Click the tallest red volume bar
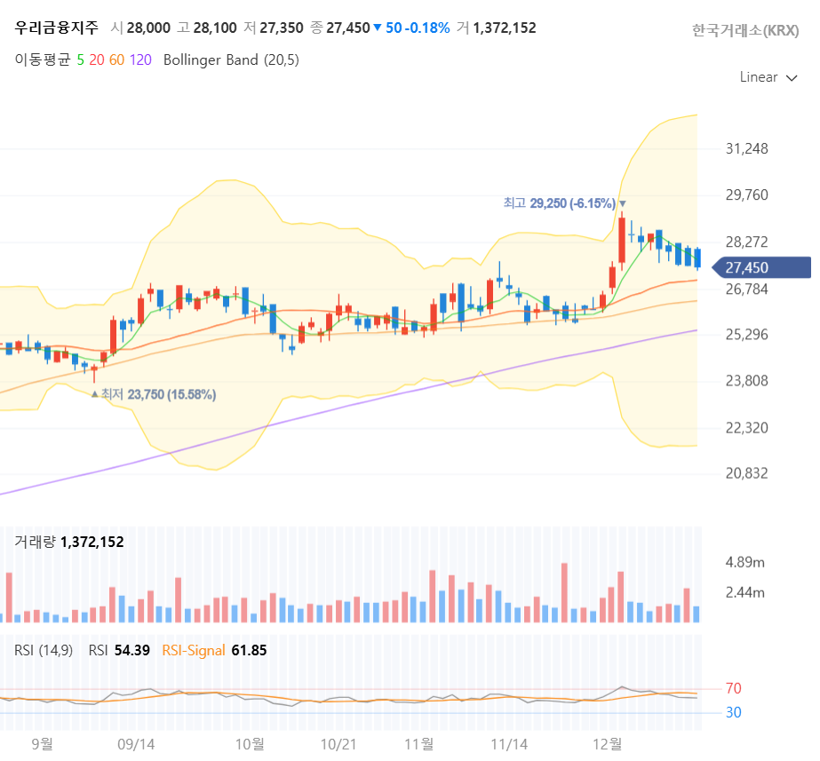Viewport: 820px width, 761px height. tap(565, 586)
